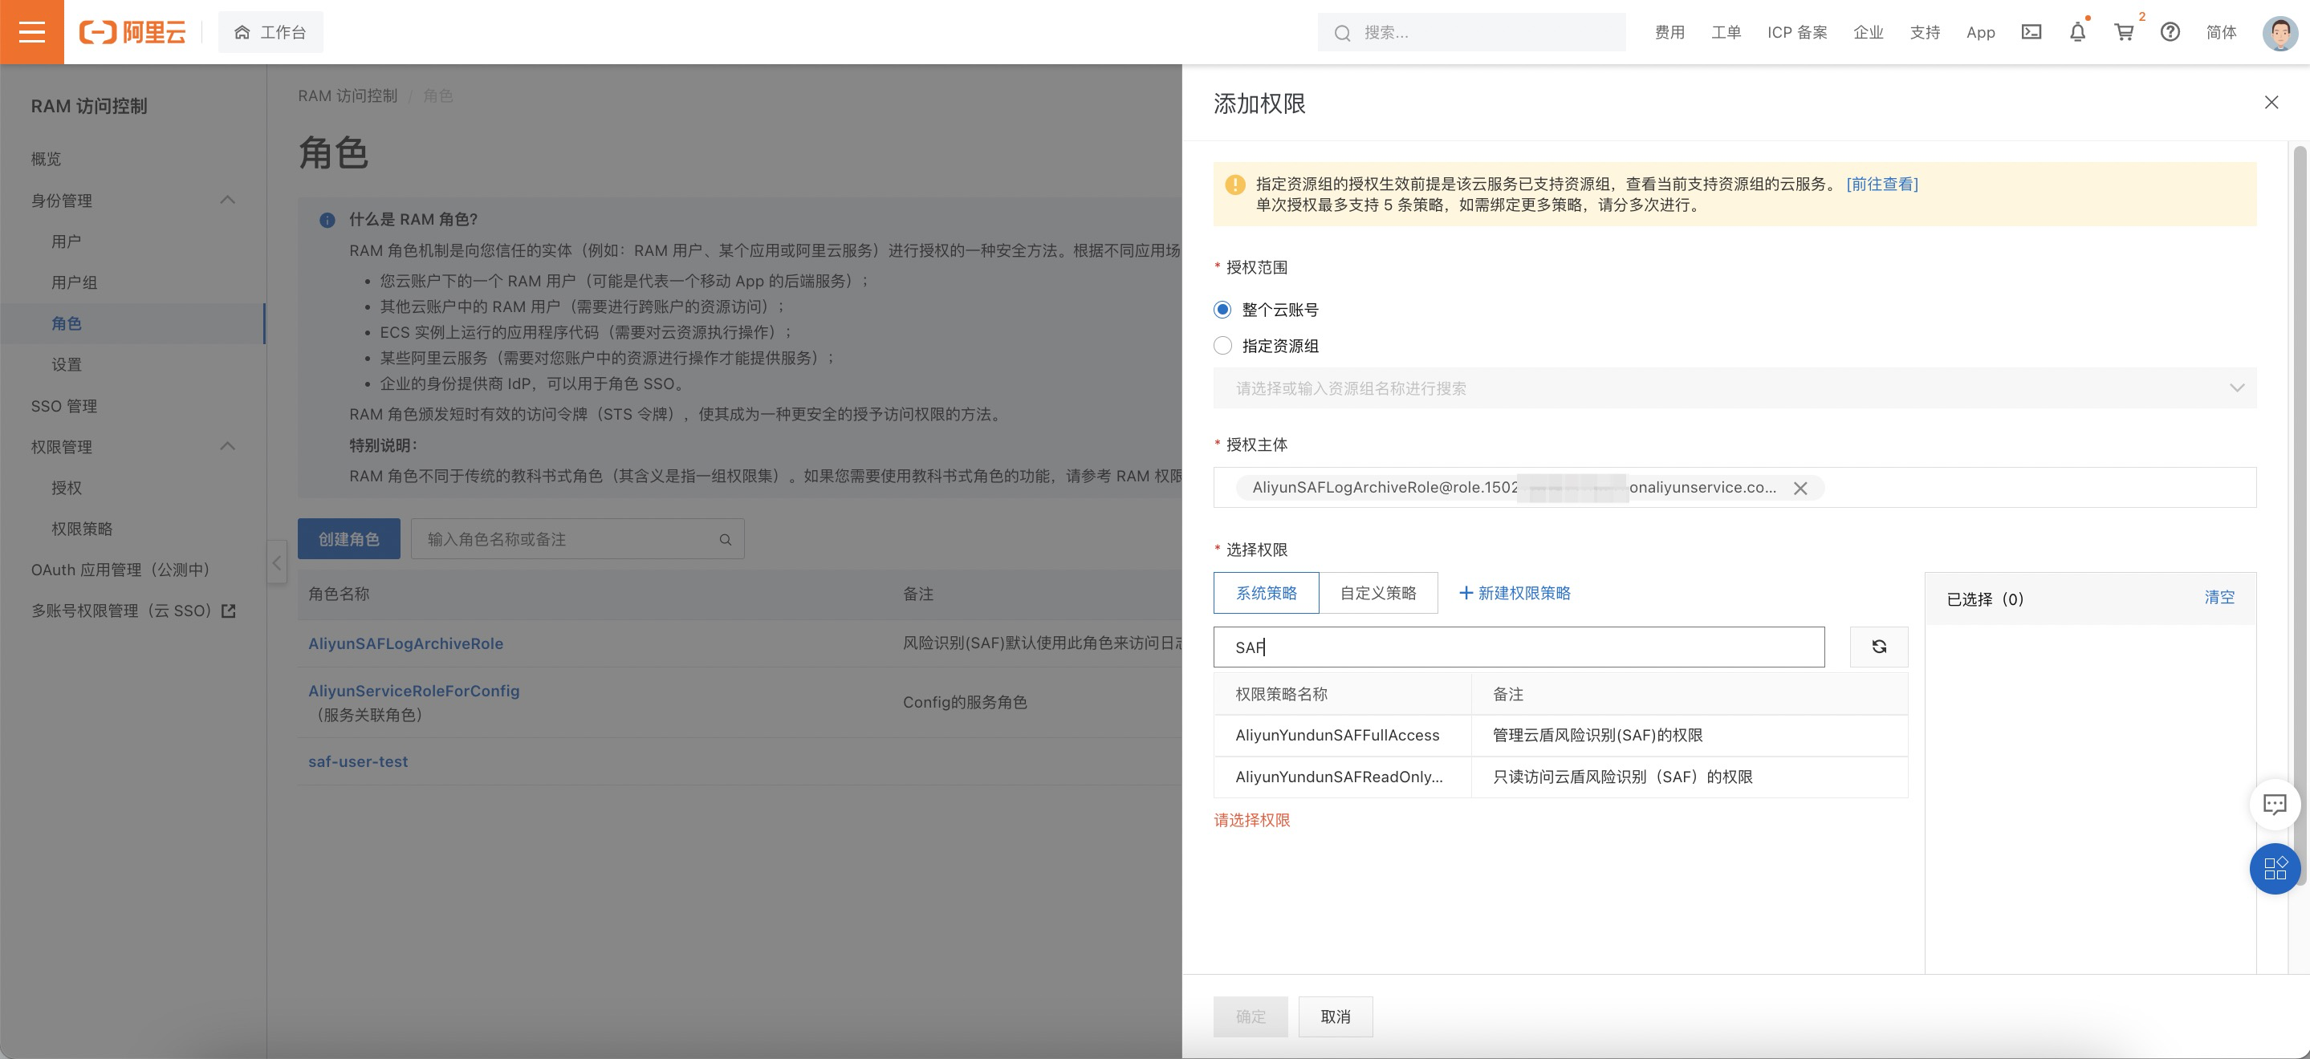Go to 用户组 in the sidebar
Image resolution: width=2310 pixels, height=1059 pixels.
click(x=75, y=282)
